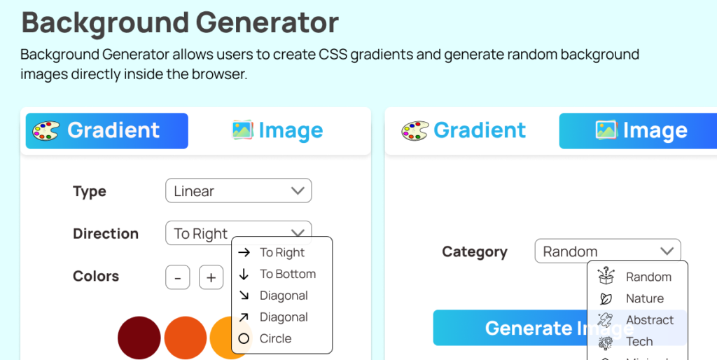The height and width of the screenshot is (360, 717).
Task: Open the Type dropdown showing Linear
Action: (x=238, y=191)
